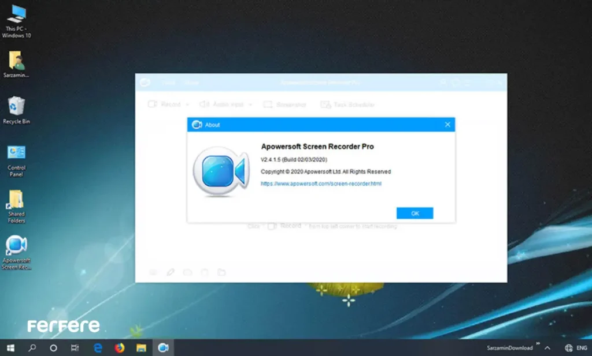This screenshot has width=592, height=356.
Task: Launch Firefox from the taskbar
Action: 119,348
